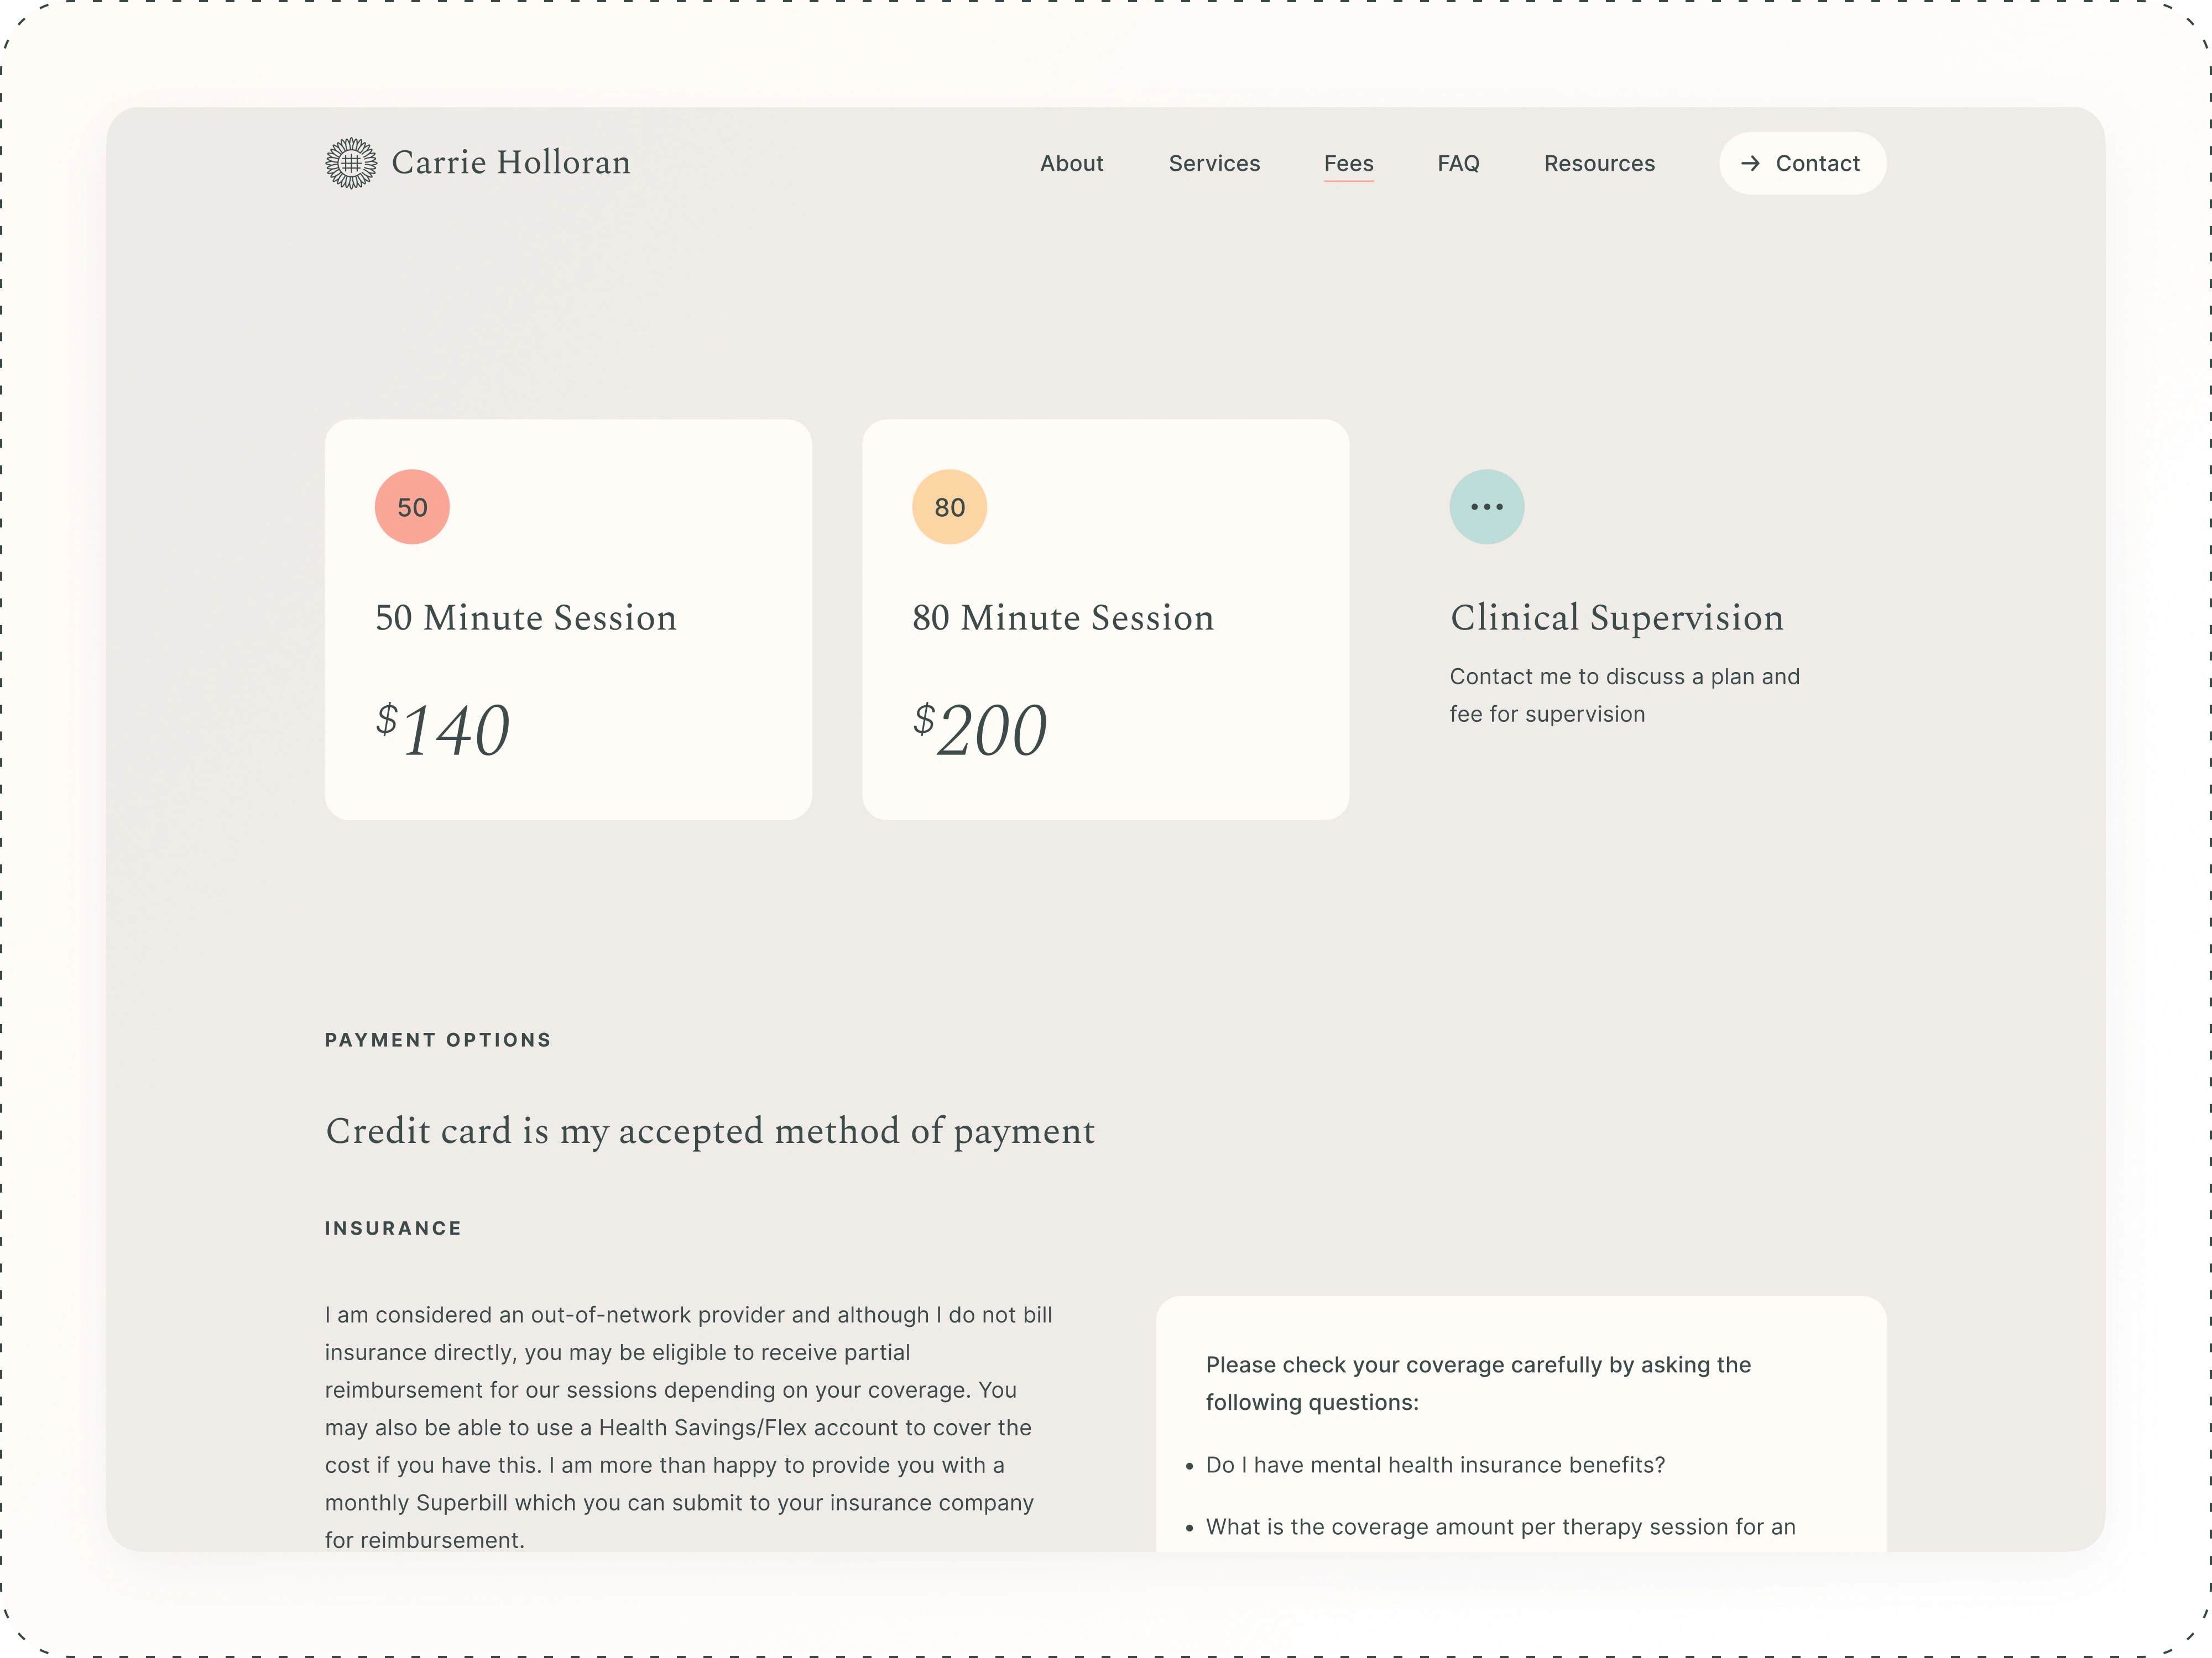The width and height of the screenshot is (2212, 1658).
Task: Select the PAYMENT OPTIONS label
Action: pos(437,1040)
